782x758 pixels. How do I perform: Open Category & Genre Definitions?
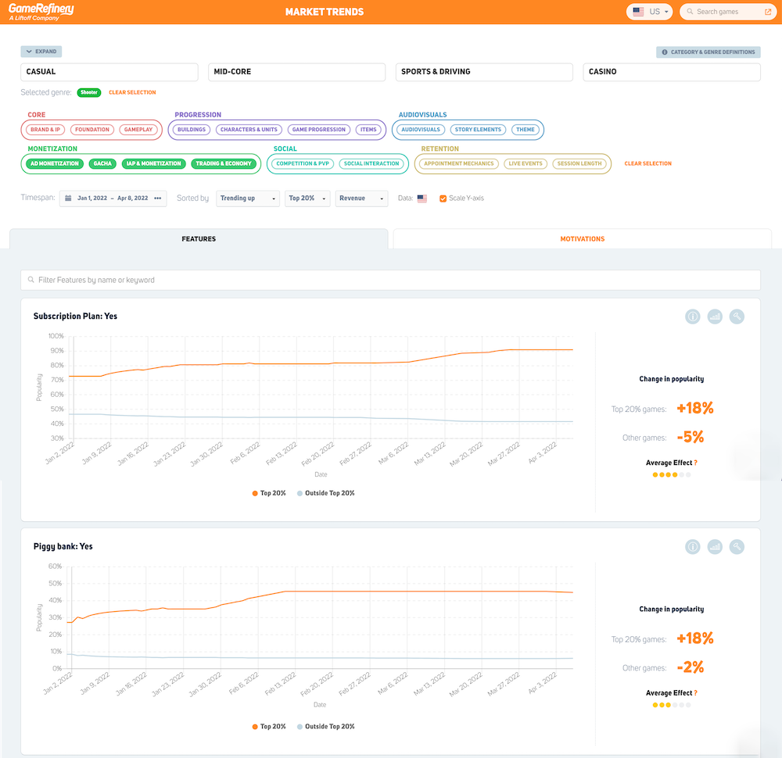pyautogui.click(x=708, y=52)
